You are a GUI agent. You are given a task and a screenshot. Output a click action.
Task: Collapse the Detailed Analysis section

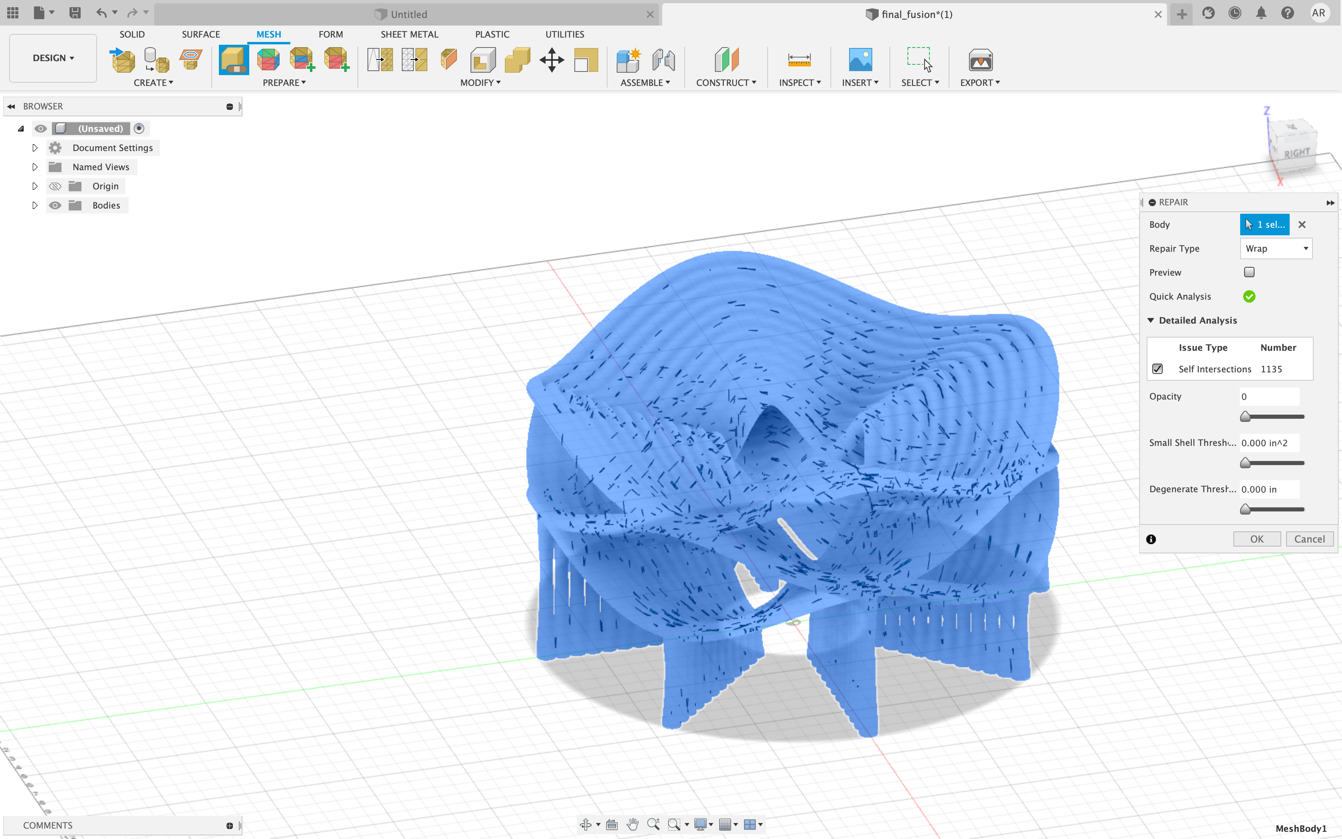(1151, 321)
